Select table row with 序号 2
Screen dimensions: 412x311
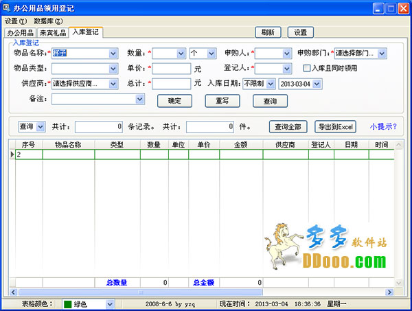[205, 154]
